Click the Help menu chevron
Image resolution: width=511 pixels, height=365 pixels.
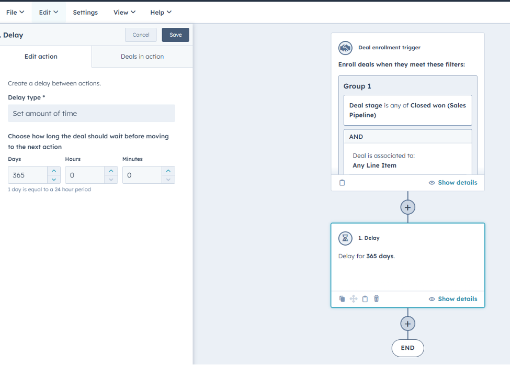click(x=169, y=12)
